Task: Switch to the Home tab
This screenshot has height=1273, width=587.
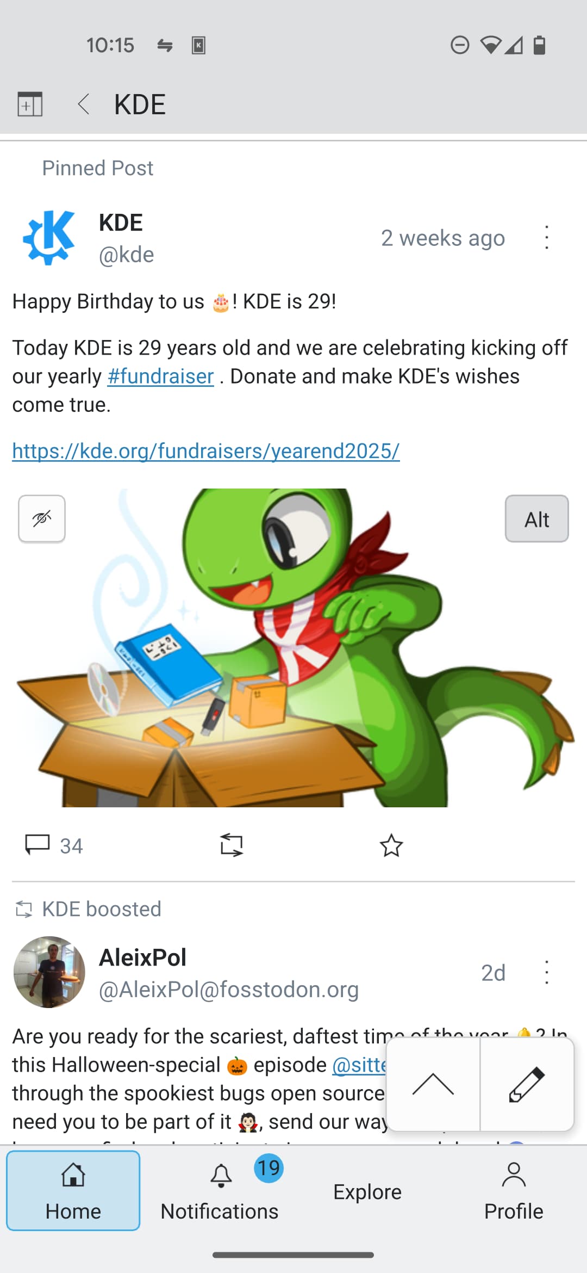Action: point(73,1190)
